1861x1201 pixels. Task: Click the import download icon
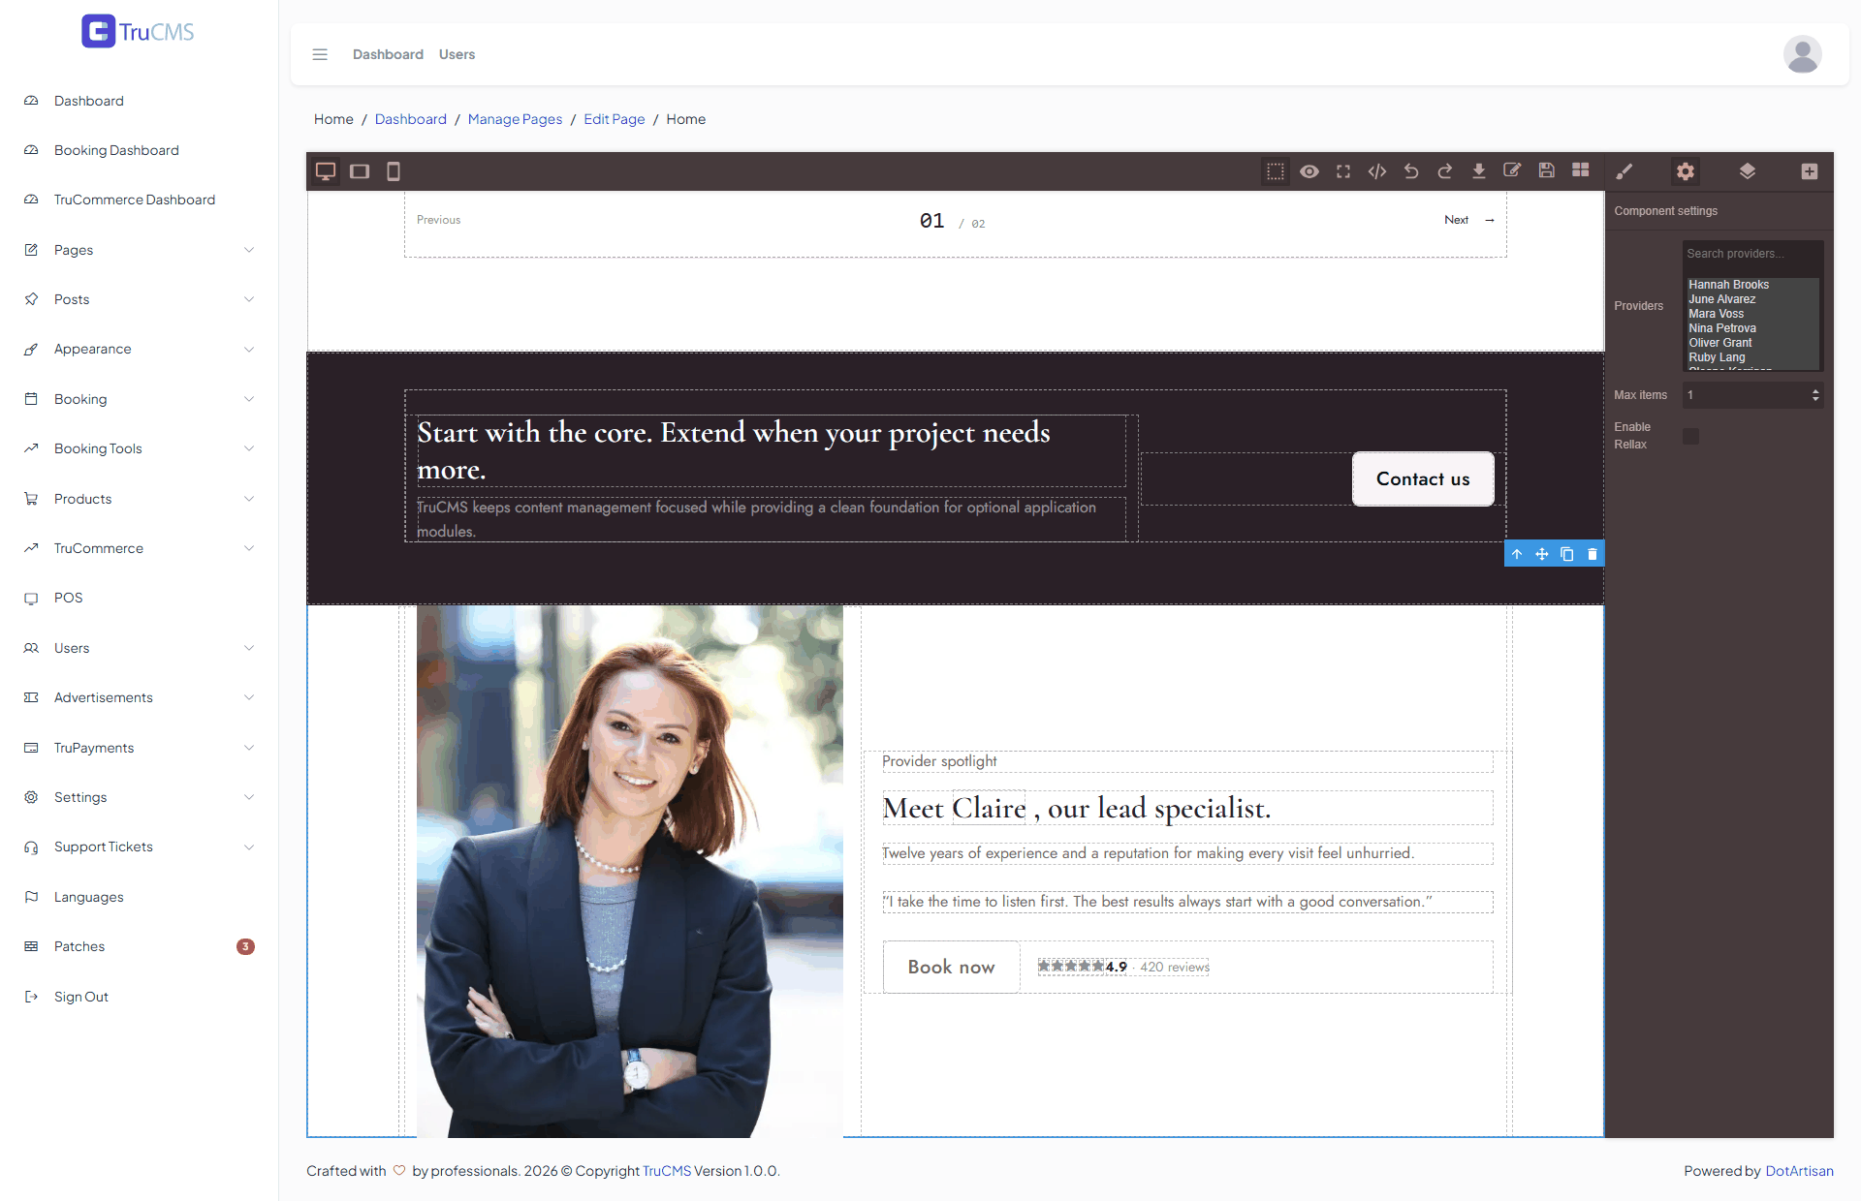pyautogui.click(x=1479, y=171)
